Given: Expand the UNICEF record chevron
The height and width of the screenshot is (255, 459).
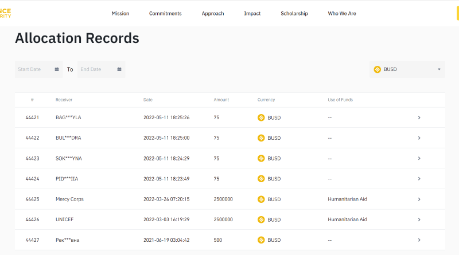Looking at the screenshot, I should [419, 219].
